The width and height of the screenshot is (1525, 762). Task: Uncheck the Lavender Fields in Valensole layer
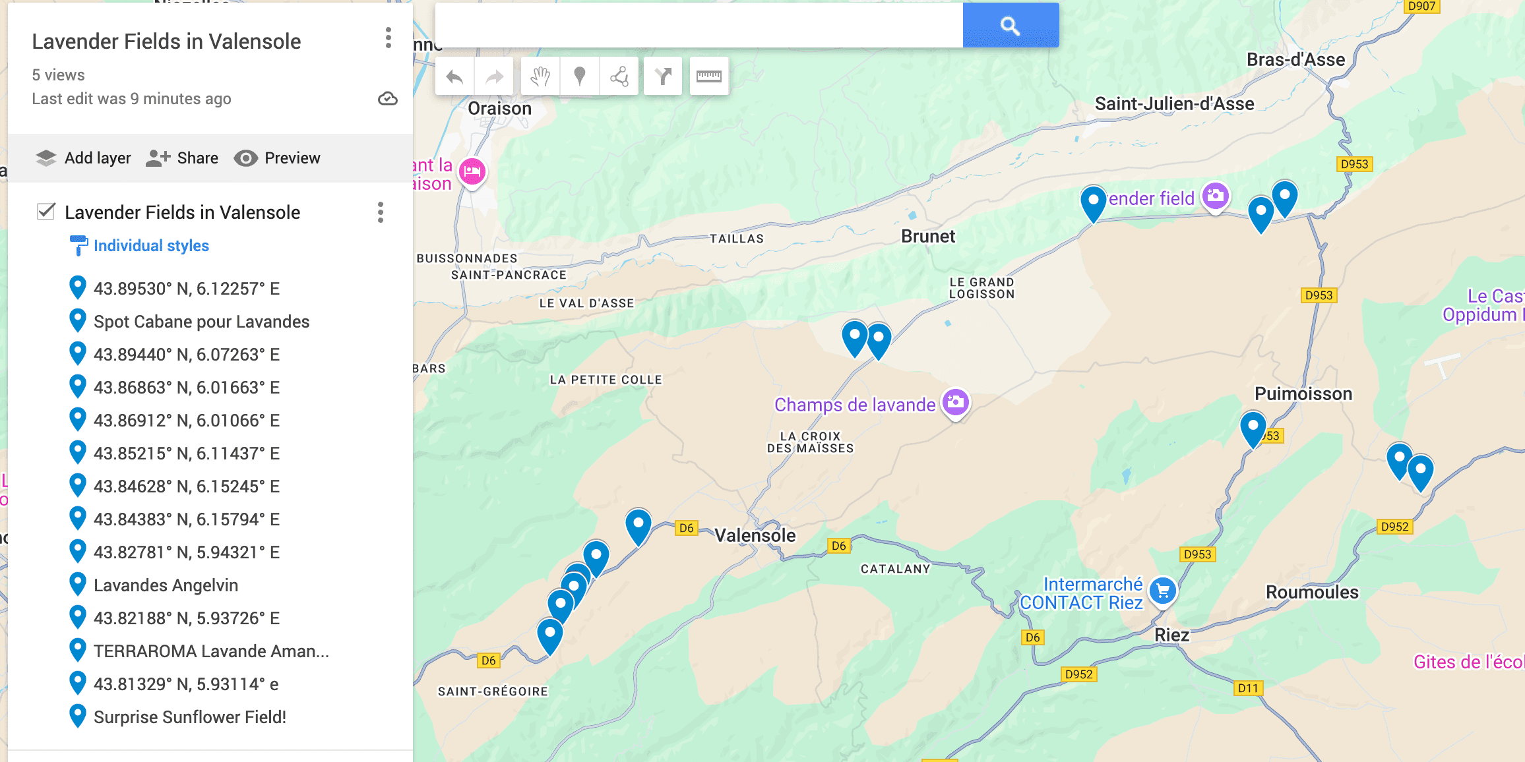tap(46, 212)
